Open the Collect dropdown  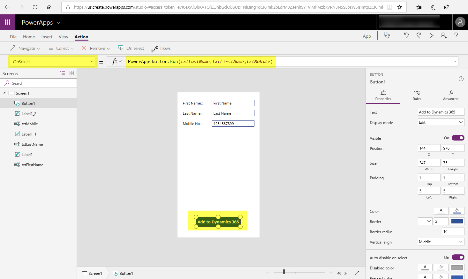[61, 48]
